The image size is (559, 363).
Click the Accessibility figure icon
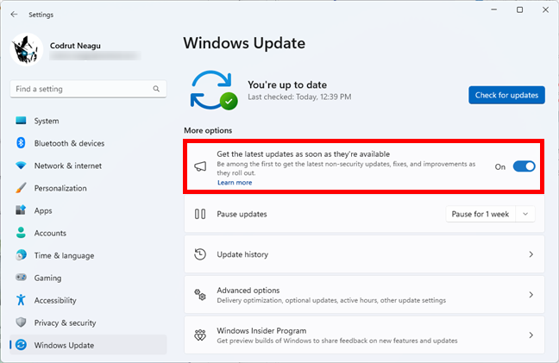[21, 300]
